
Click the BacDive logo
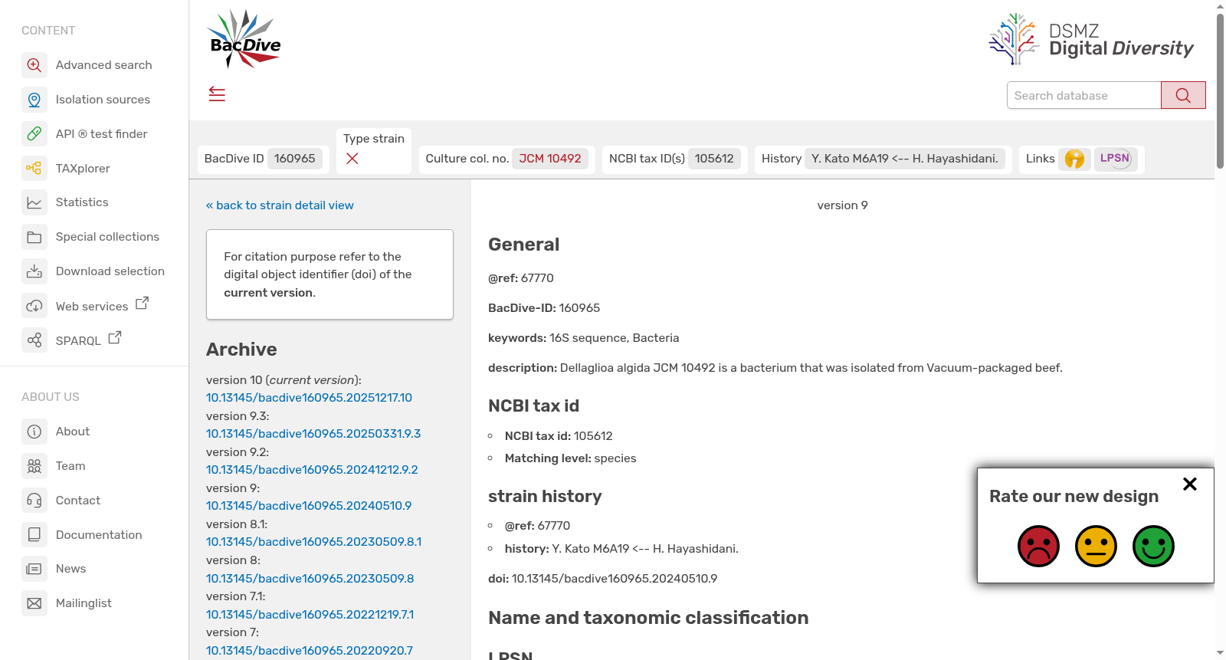click(x=245, y=39)
